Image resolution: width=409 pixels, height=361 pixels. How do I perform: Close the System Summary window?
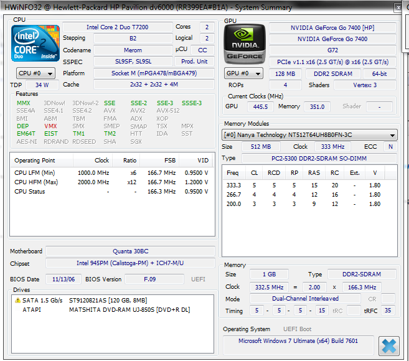tap(398, 7)
